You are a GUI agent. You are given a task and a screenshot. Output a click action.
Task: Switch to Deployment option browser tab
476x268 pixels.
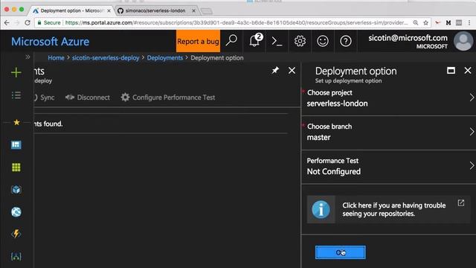pyautogui.click(x=71, y=10)
